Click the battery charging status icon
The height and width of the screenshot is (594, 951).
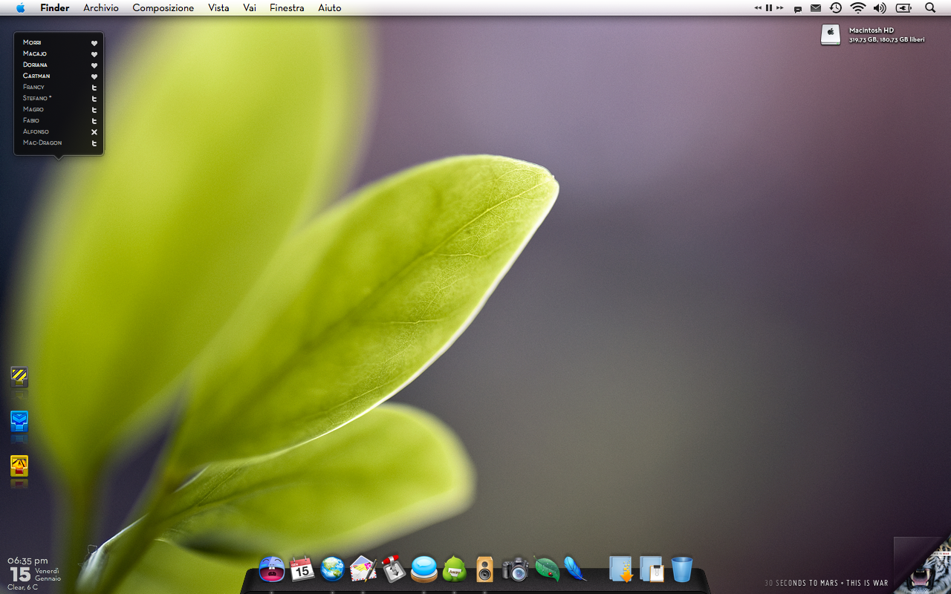coord(903,7)
